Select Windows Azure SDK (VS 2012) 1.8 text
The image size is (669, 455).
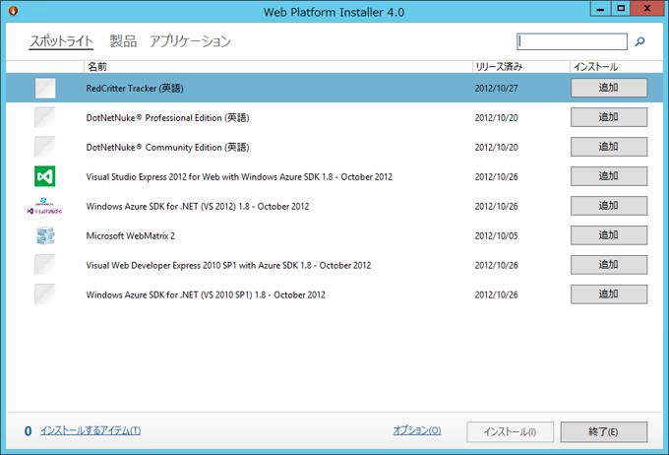coord(198,207)
